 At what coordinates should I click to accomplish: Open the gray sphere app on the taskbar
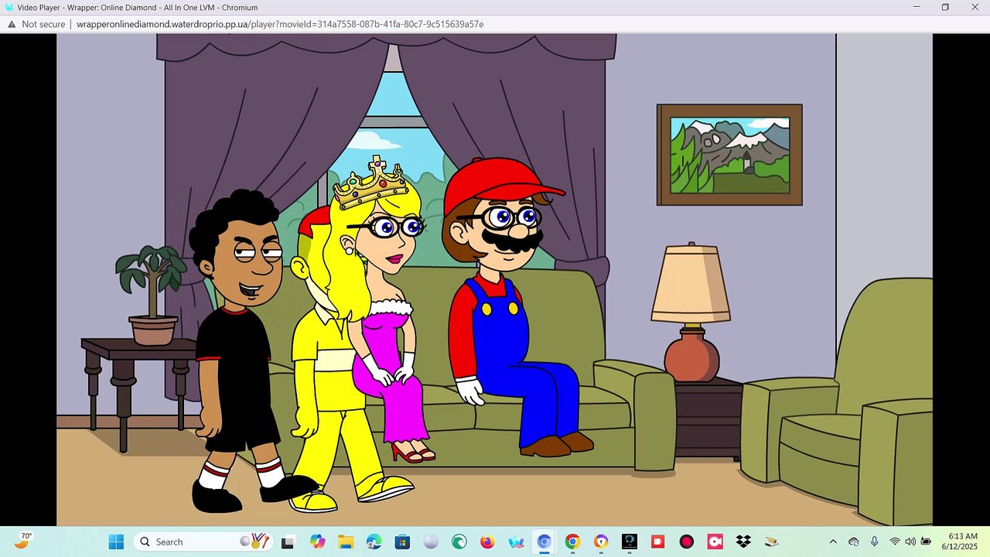point(431,542)
